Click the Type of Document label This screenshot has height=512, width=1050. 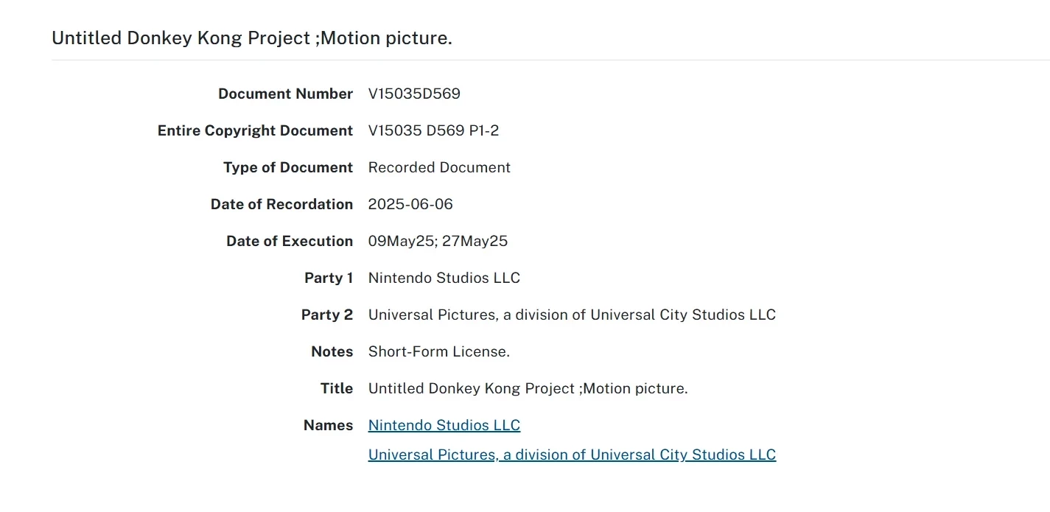click(x=288, y=167)
